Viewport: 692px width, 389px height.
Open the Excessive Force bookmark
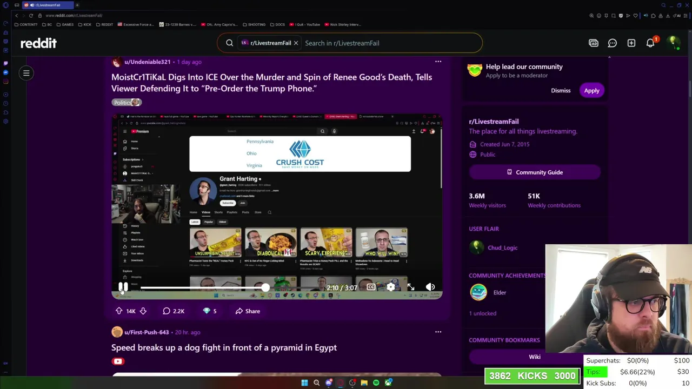[x=136, y=24]
